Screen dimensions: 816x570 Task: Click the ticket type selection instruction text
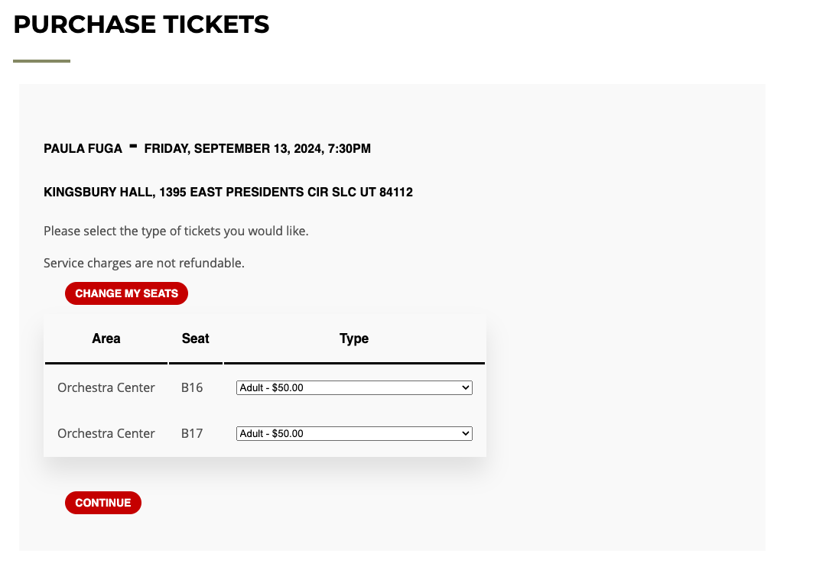click(x=176, y=231)
